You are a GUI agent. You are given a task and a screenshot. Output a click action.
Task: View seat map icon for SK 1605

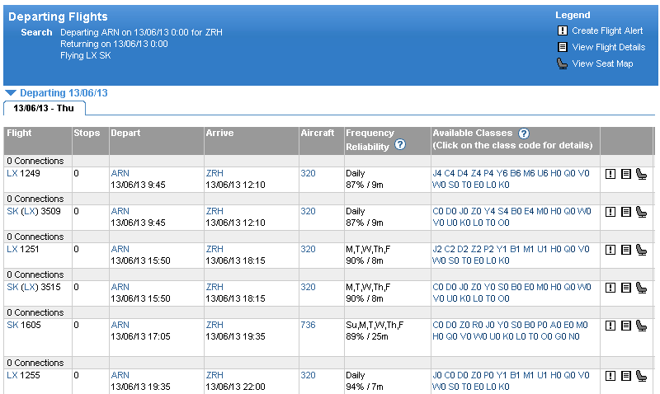tap(641, 326)
